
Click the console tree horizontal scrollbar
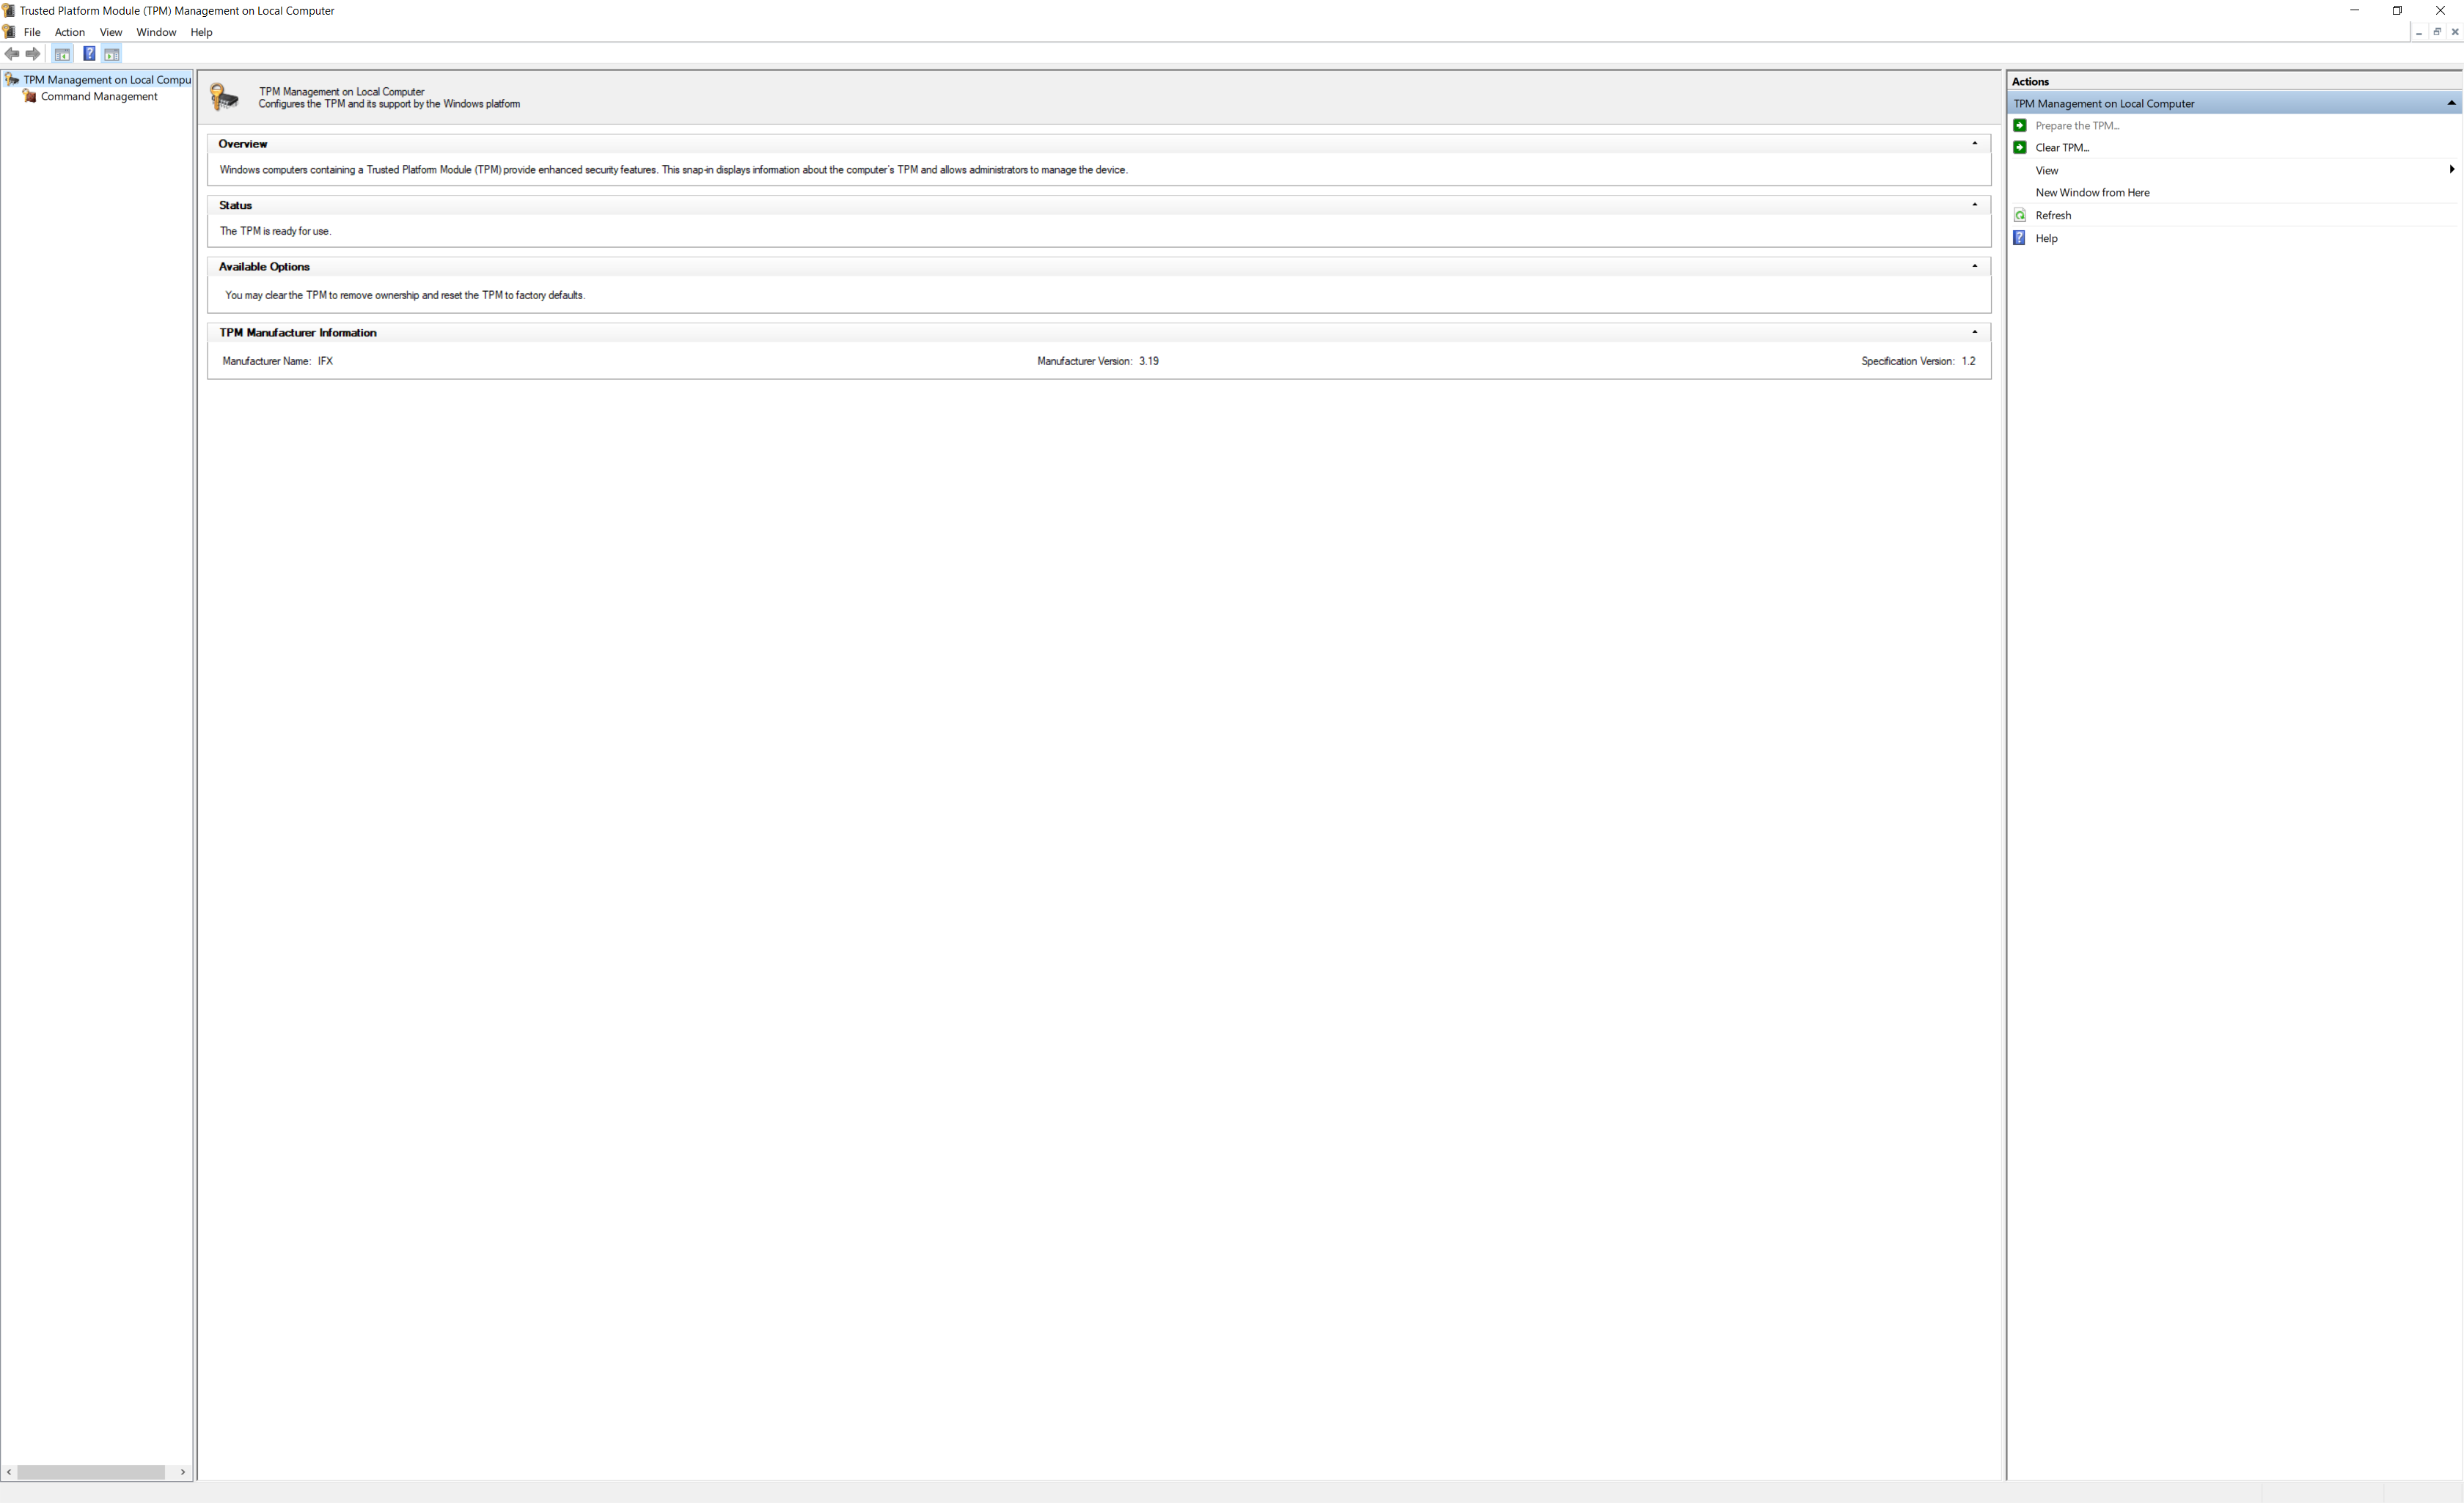coord(90,1472)
